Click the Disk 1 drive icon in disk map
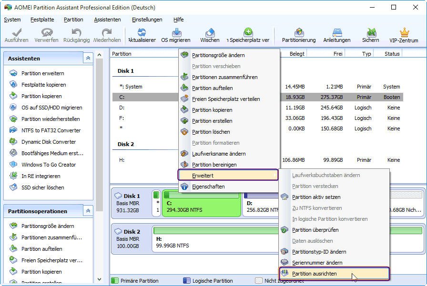427x286 pixels. (x=118, y=196)
